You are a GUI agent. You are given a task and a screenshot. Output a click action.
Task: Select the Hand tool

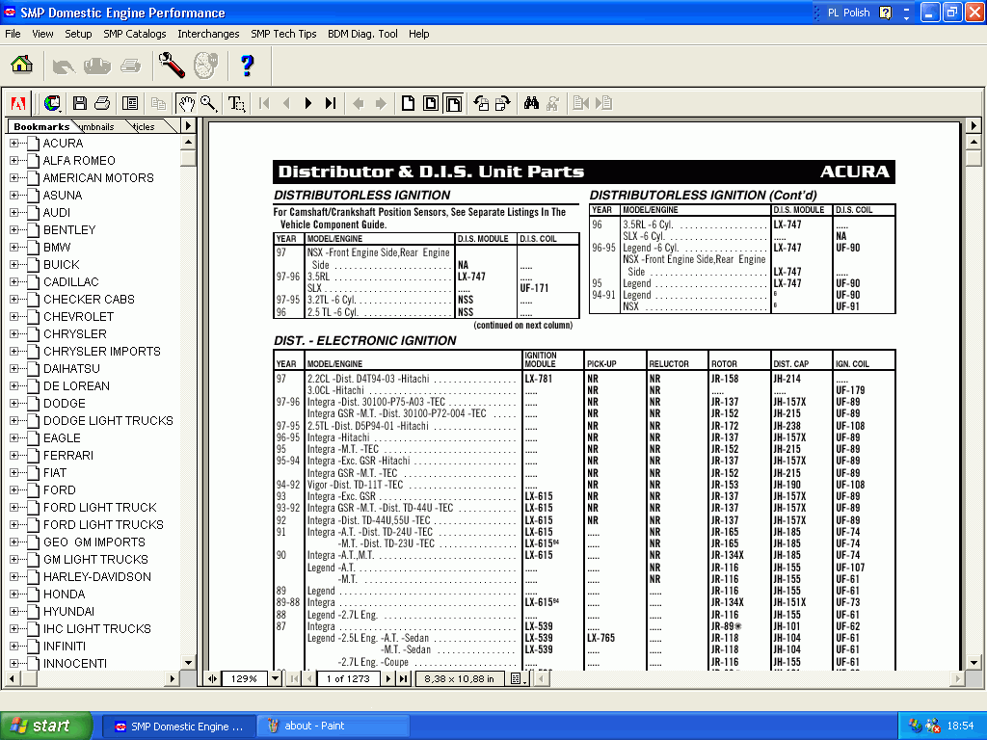(x=186, y=103)
